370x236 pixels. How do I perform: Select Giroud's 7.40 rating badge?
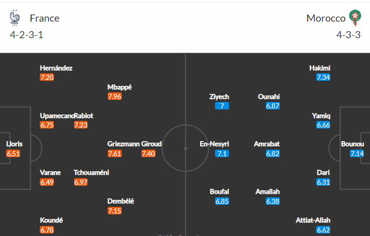coord(149,154)
